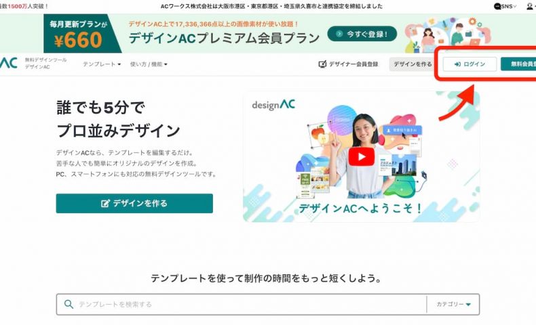Screen dimensions: 536x325
Task: Click the login arrow icon
Action: [457, 64]
